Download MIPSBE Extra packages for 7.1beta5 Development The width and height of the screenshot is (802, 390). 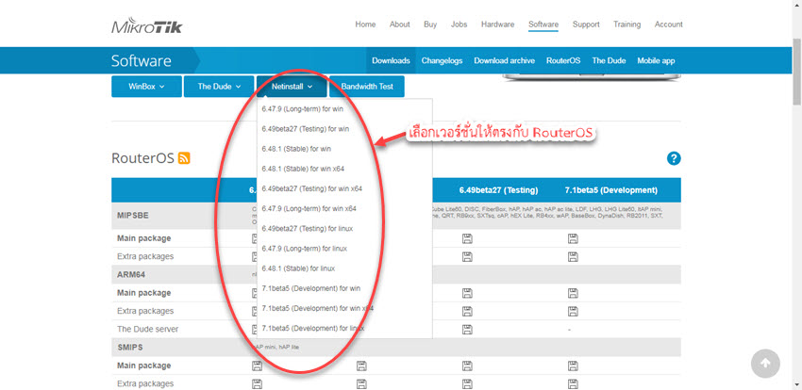pos(573,256)
